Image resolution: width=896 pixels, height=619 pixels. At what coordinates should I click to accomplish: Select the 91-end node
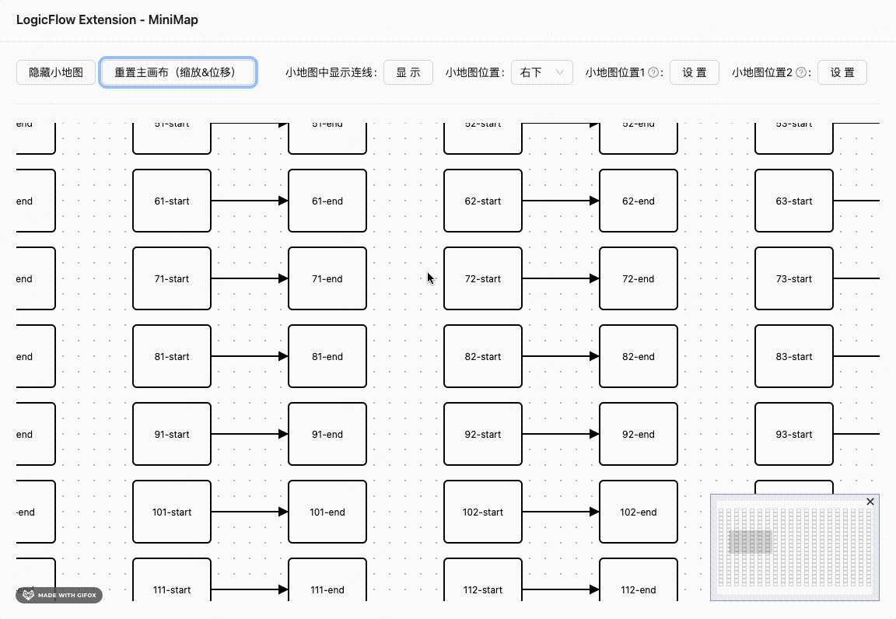[327, 434]
